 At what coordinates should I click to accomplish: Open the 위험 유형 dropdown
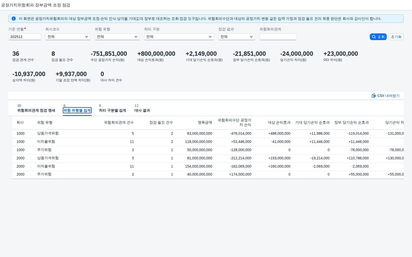(117, 37)
